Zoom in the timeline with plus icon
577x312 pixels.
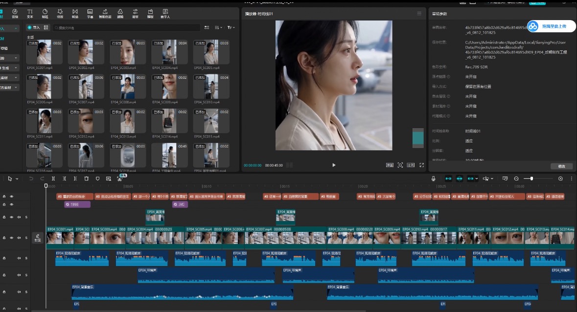pos(560,178)
